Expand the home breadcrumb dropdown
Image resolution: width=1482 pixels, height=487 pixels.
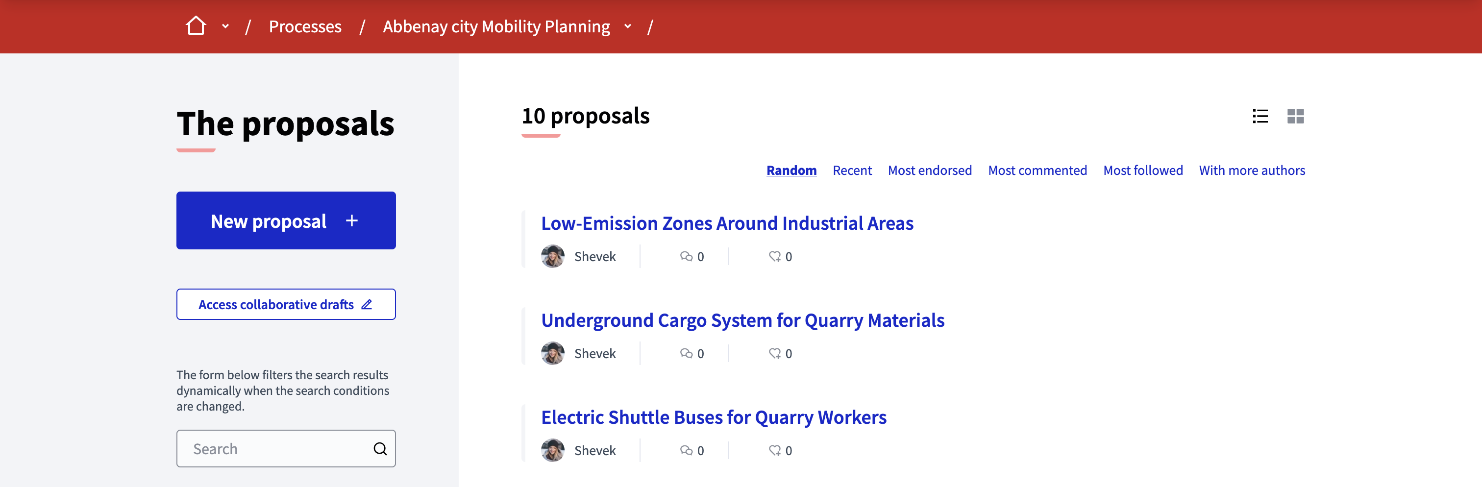[225, 26]
